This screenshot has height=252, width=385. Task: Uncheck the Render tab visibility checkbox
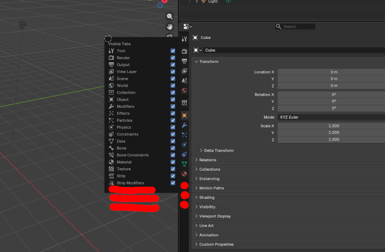click(x=173, y=58)
